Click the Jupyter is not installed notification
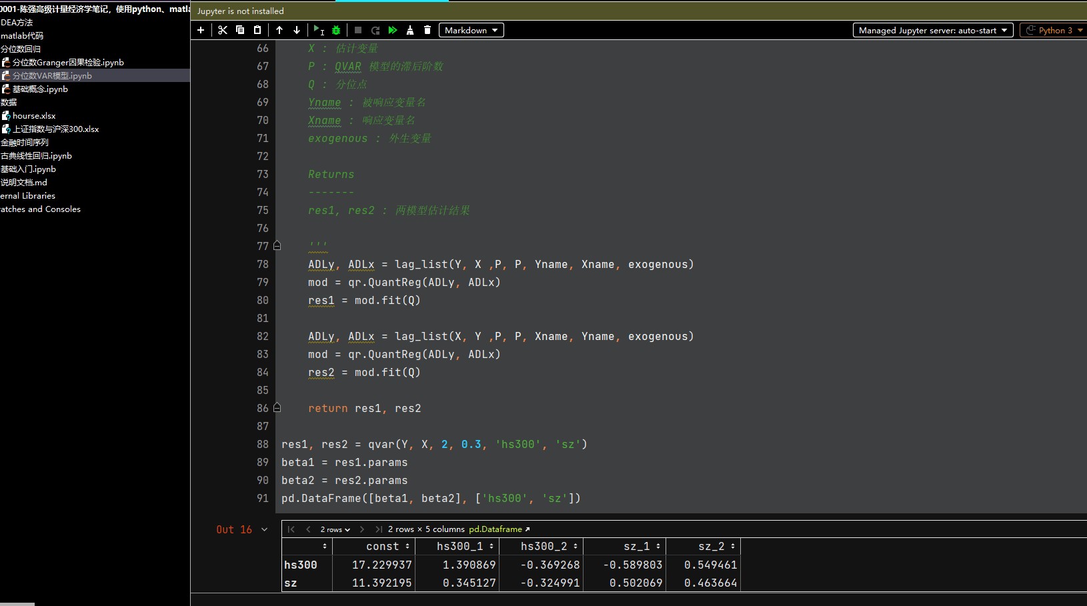The height and width of the screenshot is (606, 1087). point(241,11)
